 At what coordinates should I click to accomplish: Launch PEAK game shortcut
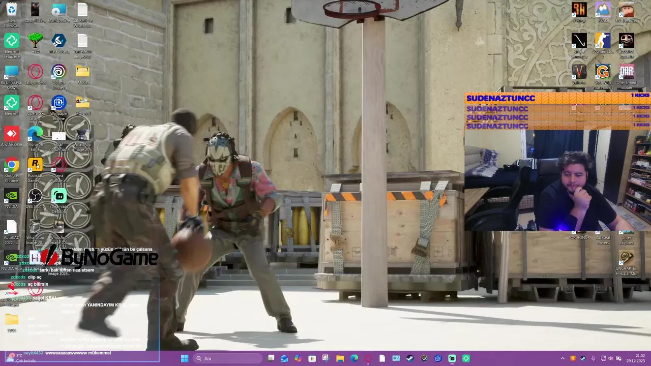click(603, 13)
